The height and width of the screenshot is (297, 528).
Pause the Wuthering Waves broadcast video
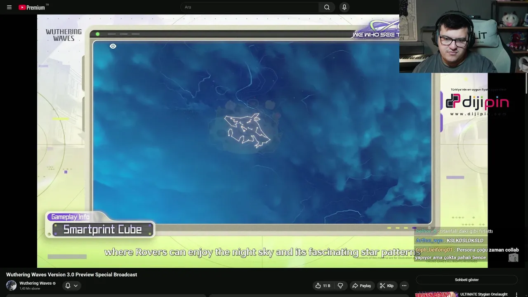click(262, 141)
